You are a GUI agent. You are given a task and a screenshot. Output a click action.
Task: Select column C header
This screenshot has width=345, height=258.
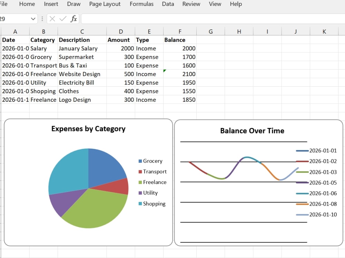[82, 32]
